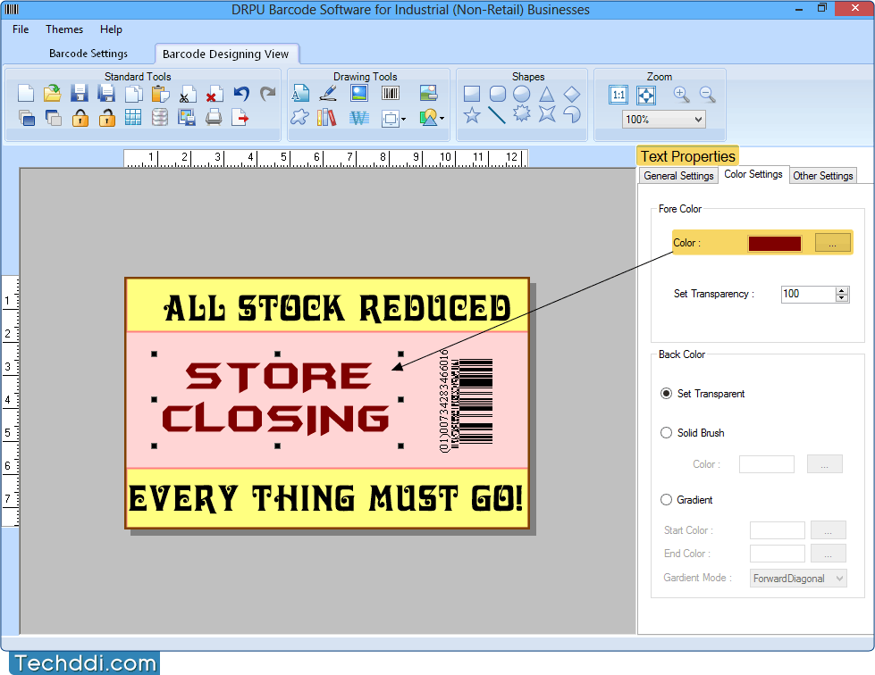This screenshot has height=675, width=875.
Task: Open the 100% zoom level dropdown
Action: [x=664, y=120]
